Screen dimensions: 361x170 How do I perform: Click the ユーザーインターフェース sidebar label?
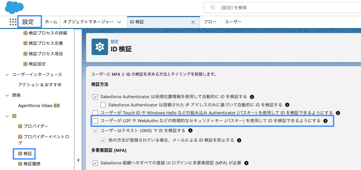pos(37,75)
